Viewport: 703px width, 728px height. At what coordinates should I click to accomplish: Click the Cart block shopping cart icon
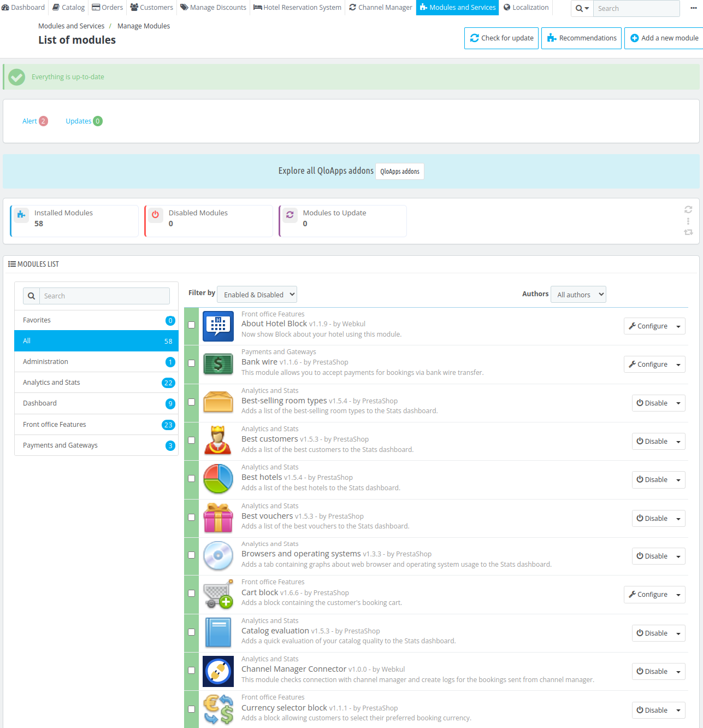218,594
